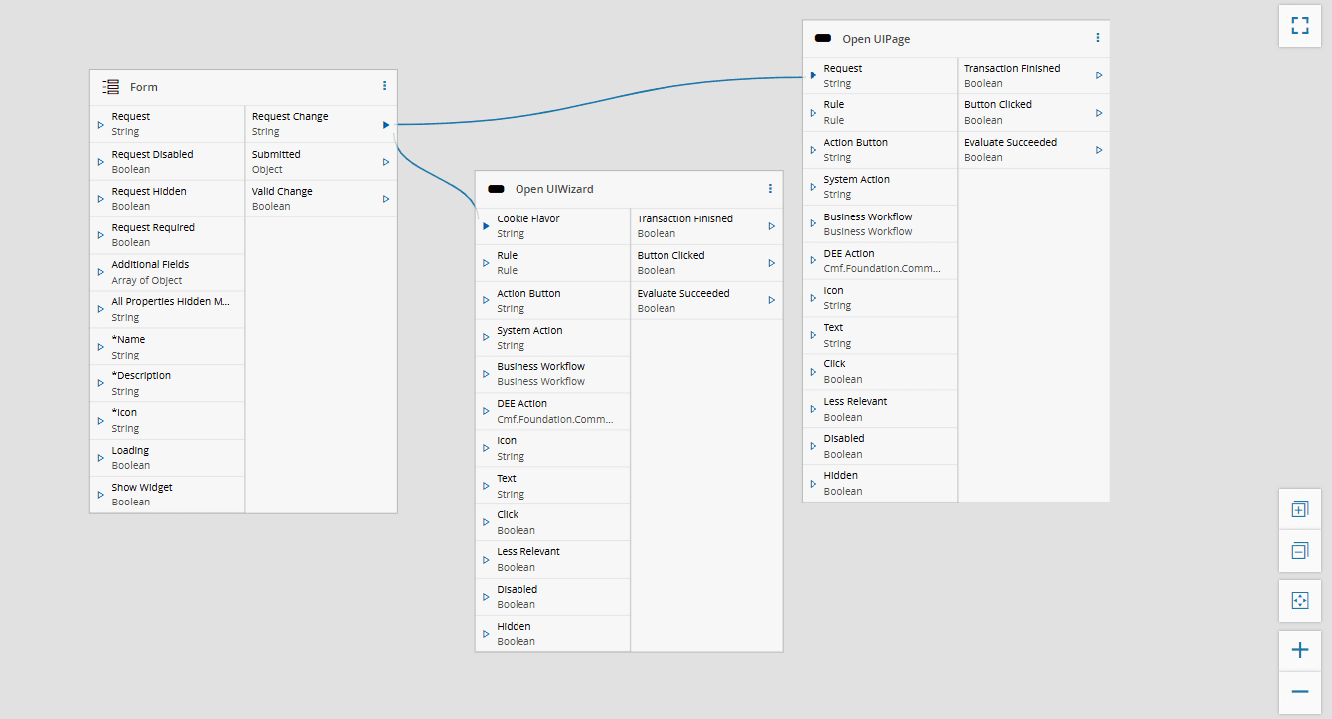Screen dimensions: 1332x719
Task: Enter fullscreen mode for the canvas
Action: pos(1299,26)
